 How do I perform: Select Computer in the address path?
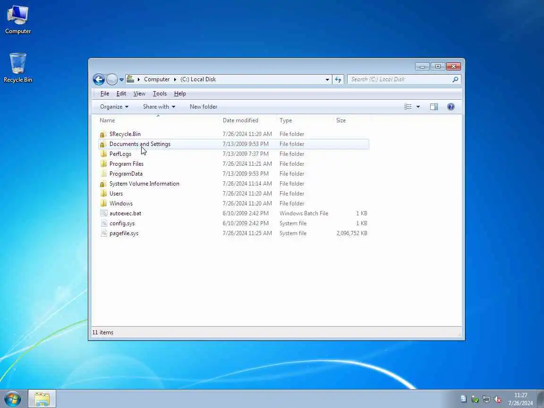point(157,79)
